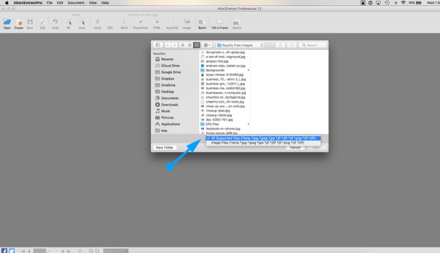This screenshot has height=253, width=440.
Task: Click the zoom in magnifier icon
Action: 91,251
